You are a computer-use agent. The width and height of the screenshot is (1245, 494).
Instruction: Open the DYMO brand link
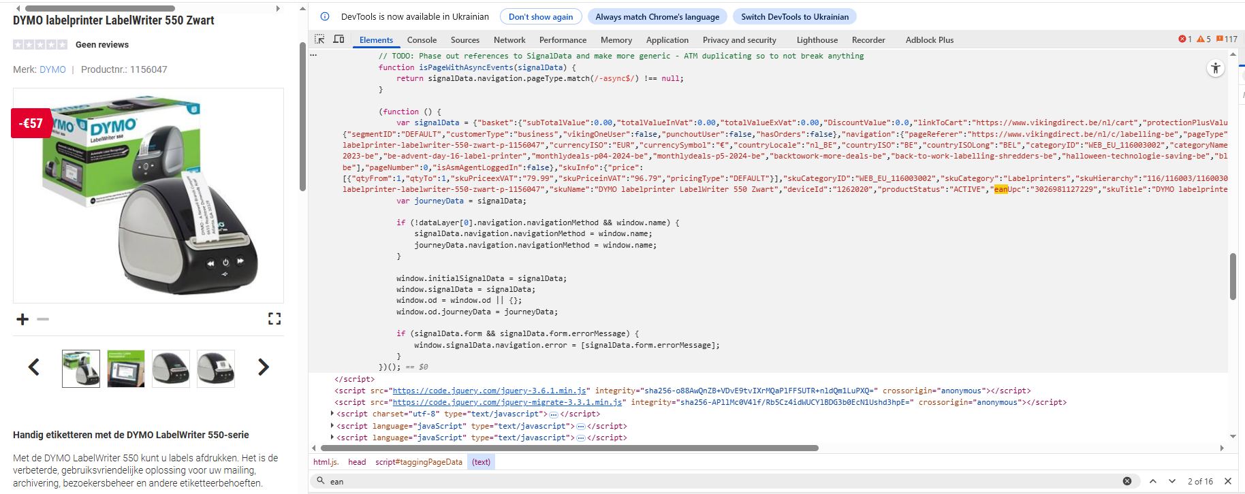tap(52, 69)
